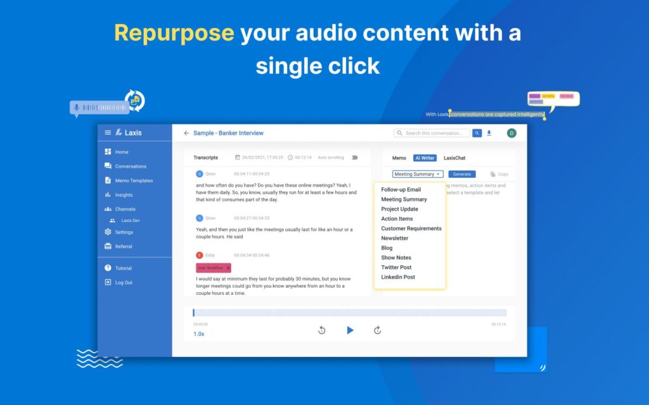This screenshot has height=405, width=649.
Task: Click the Tutorial question mark icon
Action: point(108,268)
